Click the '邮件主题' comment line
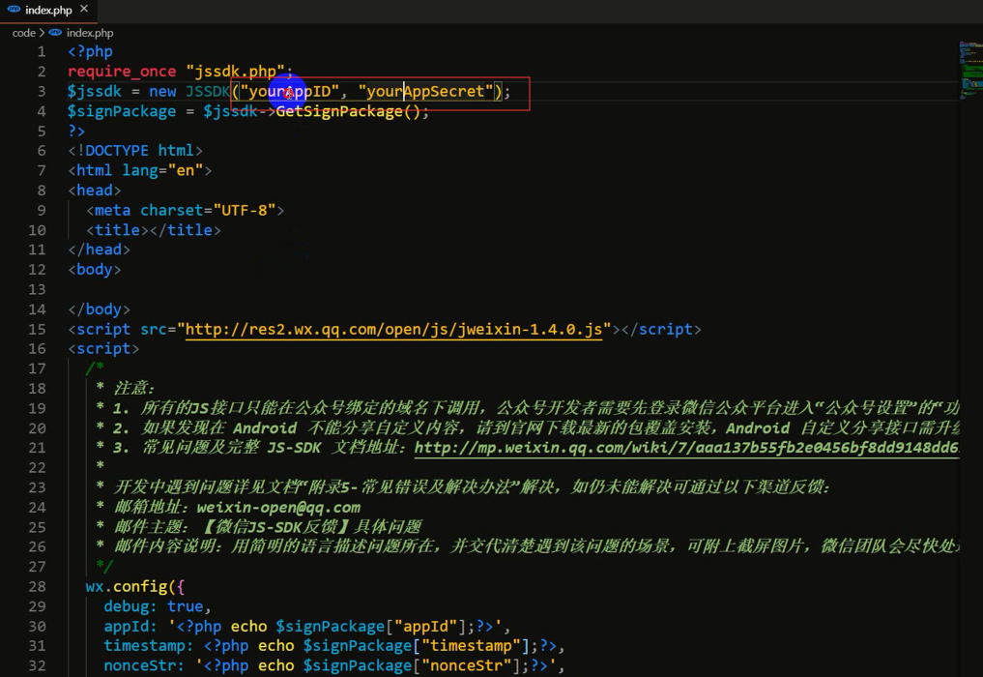The height and width of the screenshot is (677, 983). pos(258,527)
